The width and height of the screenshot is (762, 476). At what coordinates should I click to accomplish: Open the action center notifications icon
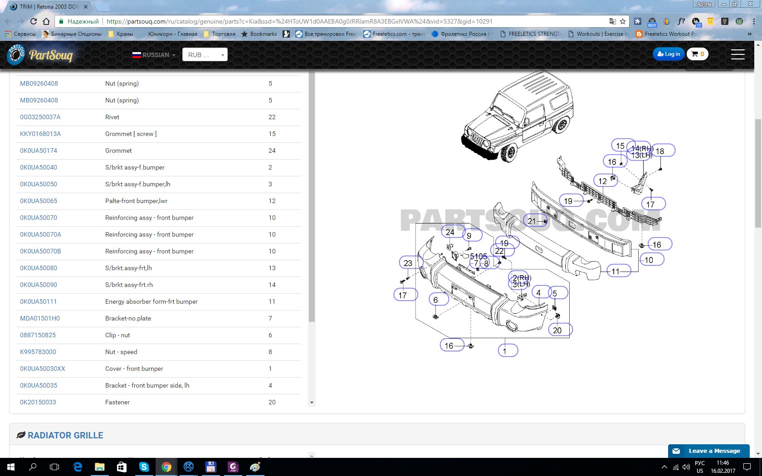click(747, 467)
